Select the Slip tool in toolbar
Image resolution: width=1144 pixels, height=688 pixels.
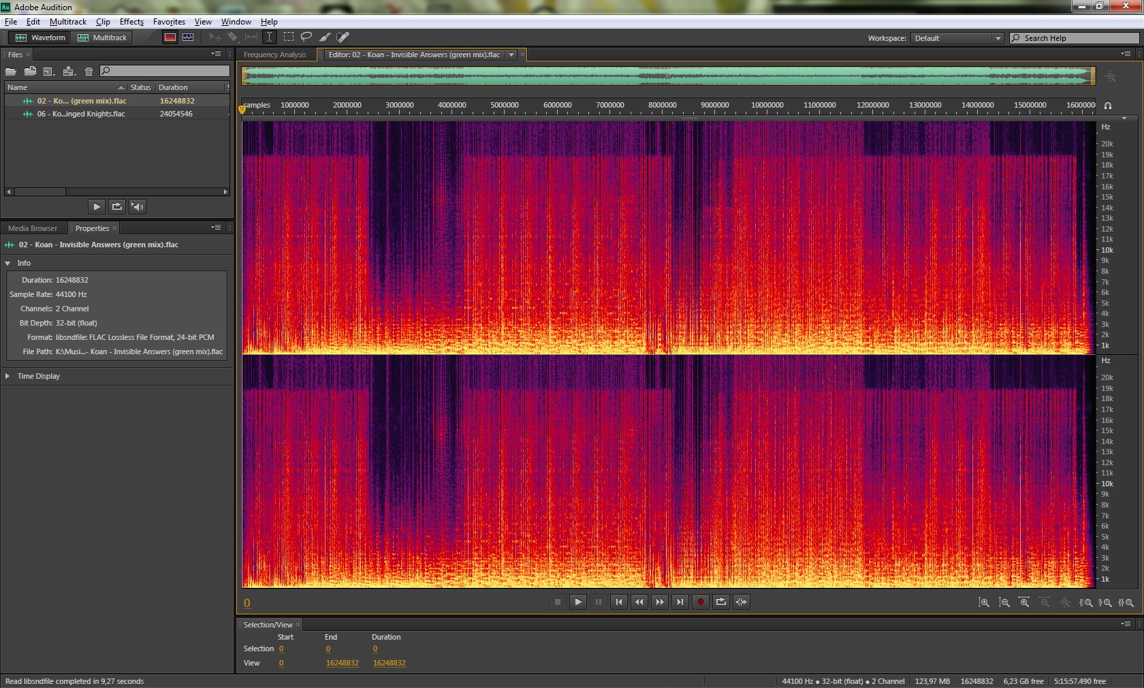pos(251,37)
